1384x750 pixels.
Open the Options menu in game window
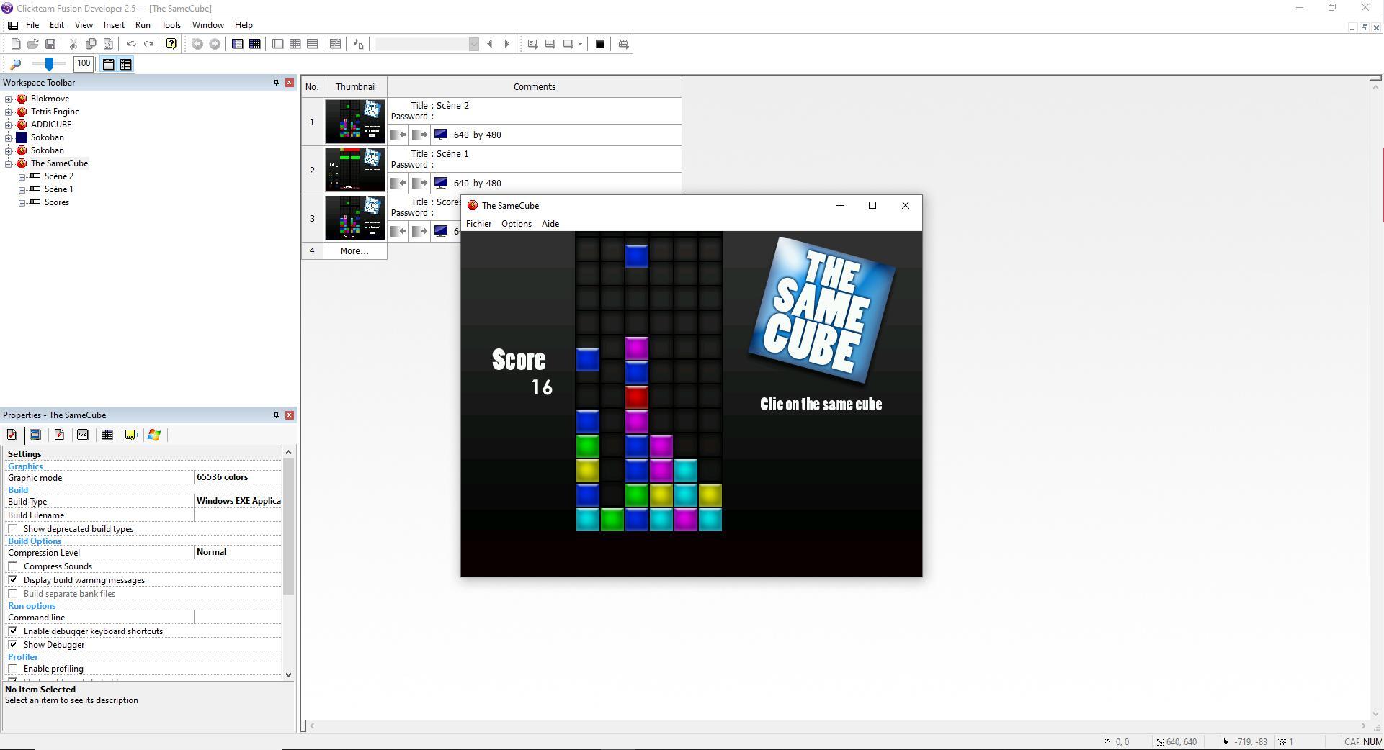[x=516, y=224]
